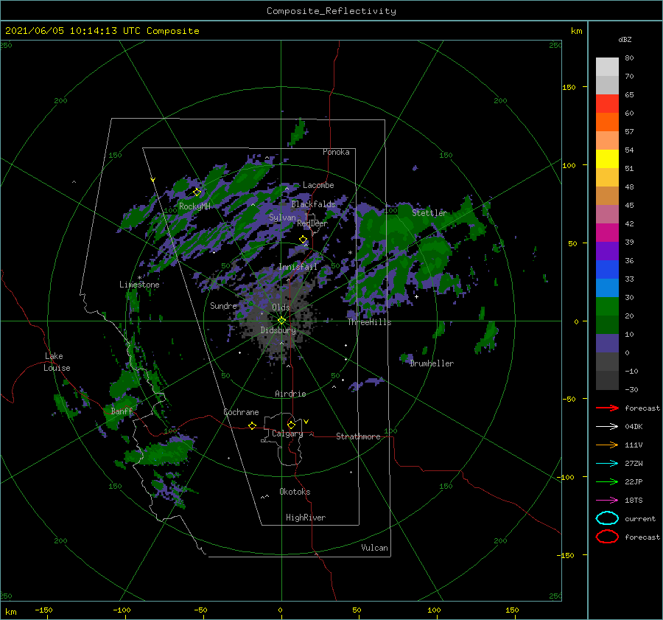Image resolution: width=663 pixels, height=620 pixels.
Task: Click the Lake Louise label
Action: coord(57,362)
